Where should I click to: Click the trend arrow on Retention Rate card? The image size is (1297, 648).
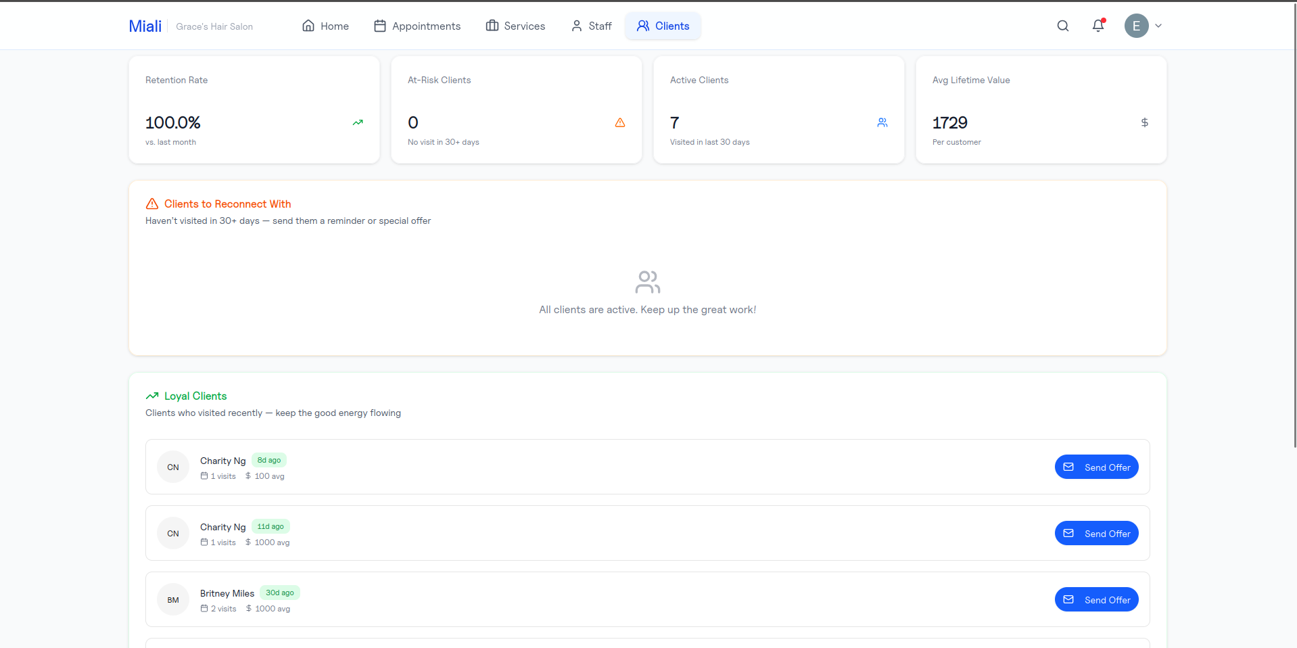click(x=358, y=123)
